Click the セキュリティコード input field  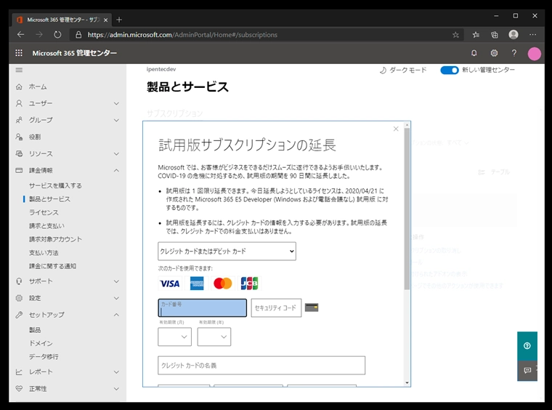click(x=276, y=307)
